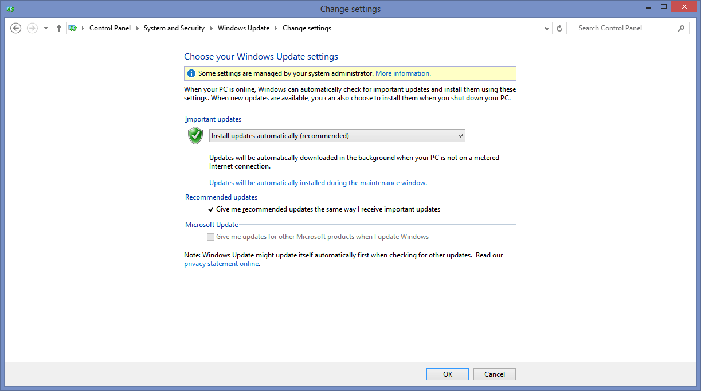Navigate to System and Security breadcrumb
Screen dimensions: 701x391
[174, 28]
